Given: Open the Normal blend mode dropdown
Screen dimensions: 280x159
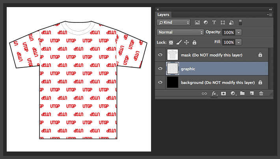Looking at the screenshot, I should [x=179, y=32].
